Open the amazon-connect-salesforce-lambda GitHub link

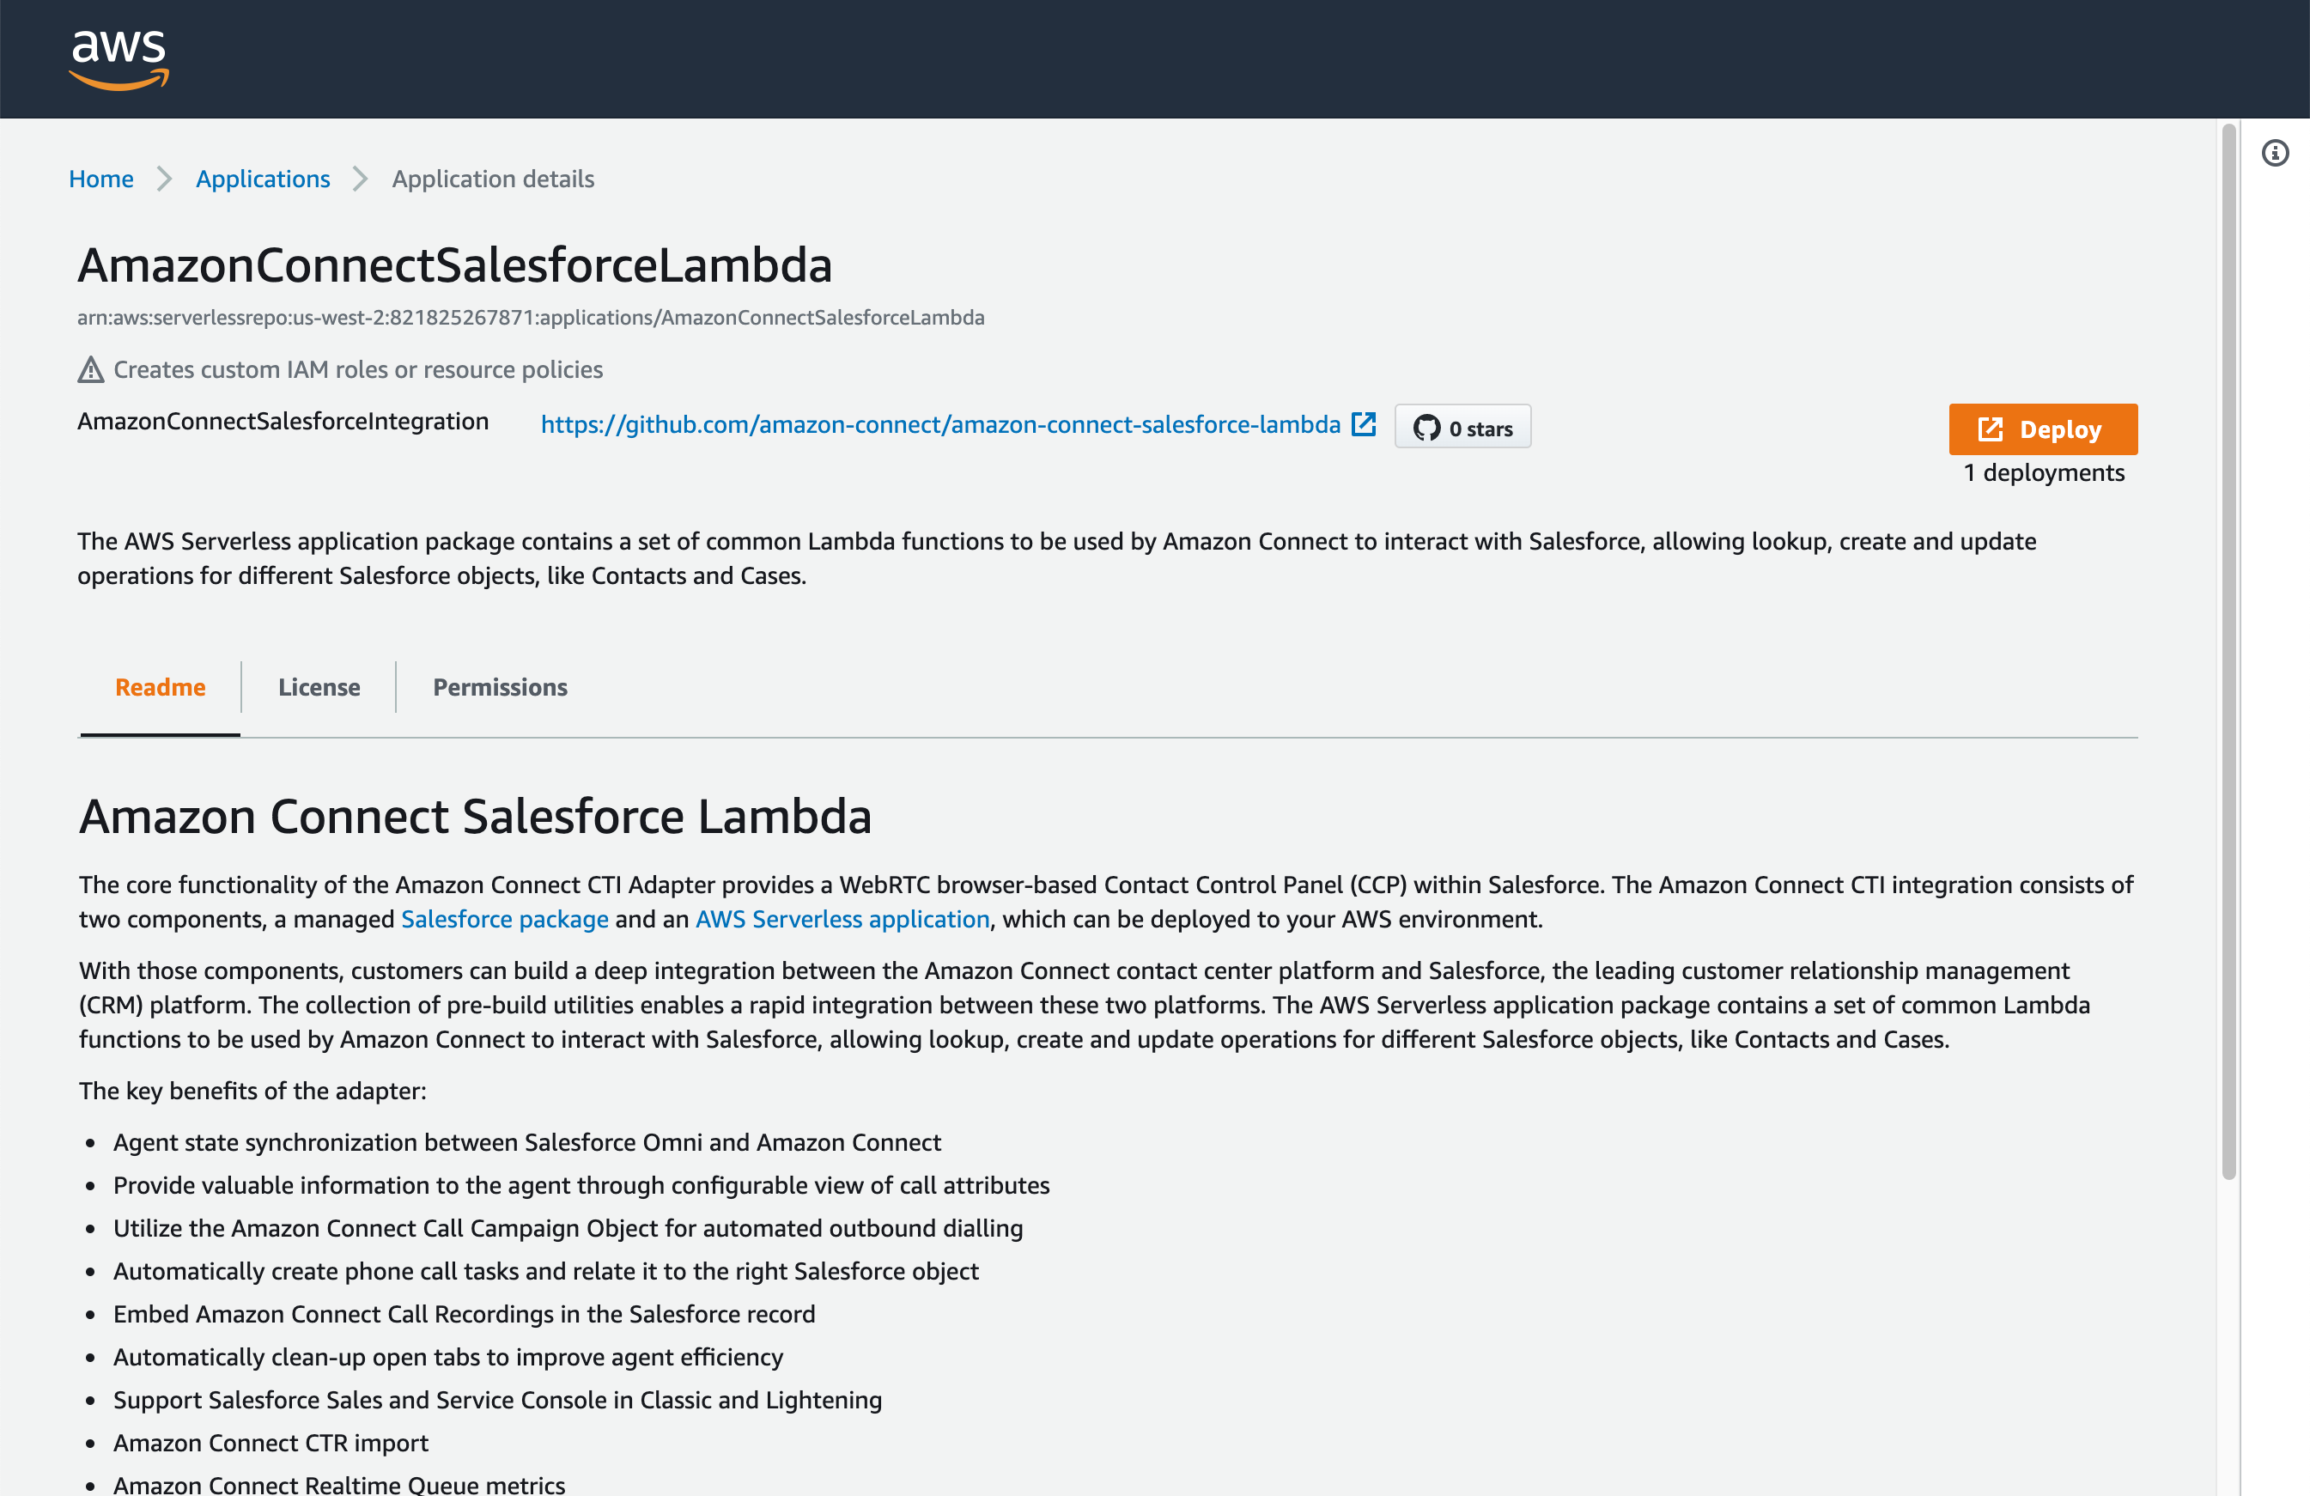[x=939, y=424]
